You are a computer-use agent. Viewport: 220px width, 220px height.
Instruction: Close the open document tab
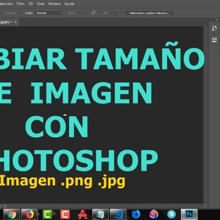(15, 22)
